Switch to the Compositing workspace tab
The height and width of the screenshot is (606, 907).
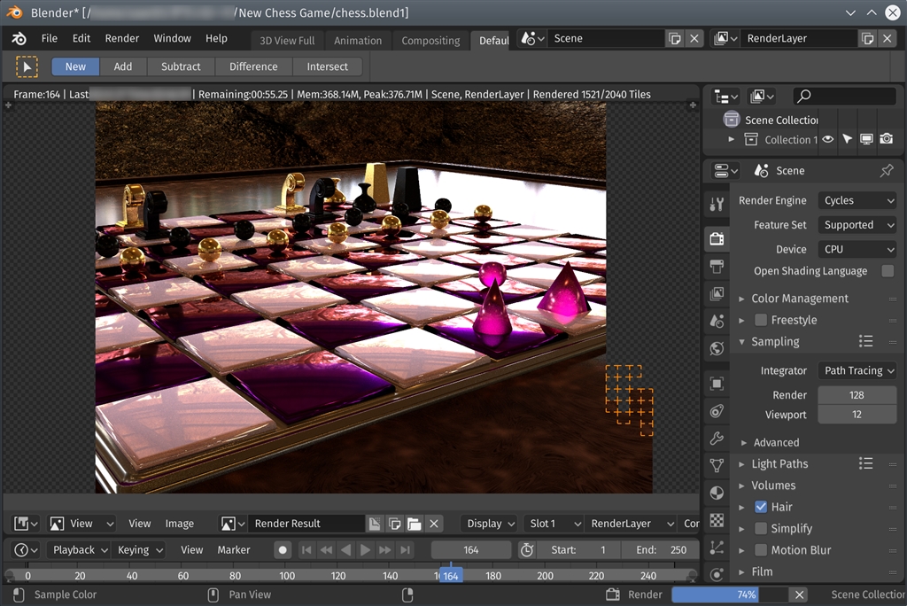430,41
